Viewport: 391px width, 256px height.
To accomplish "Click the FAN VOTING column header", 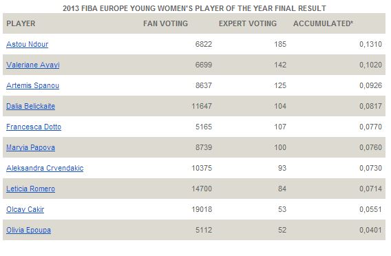I will pos(166,23).
